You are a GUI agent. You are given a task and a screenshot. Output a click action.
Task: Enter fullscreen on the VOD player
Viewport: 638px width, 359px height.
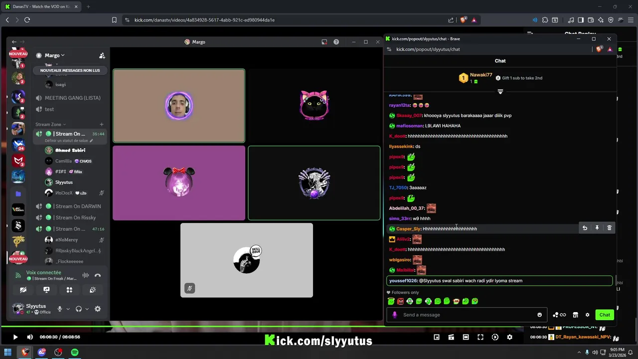pyautogui.click(x=480, y=337)
